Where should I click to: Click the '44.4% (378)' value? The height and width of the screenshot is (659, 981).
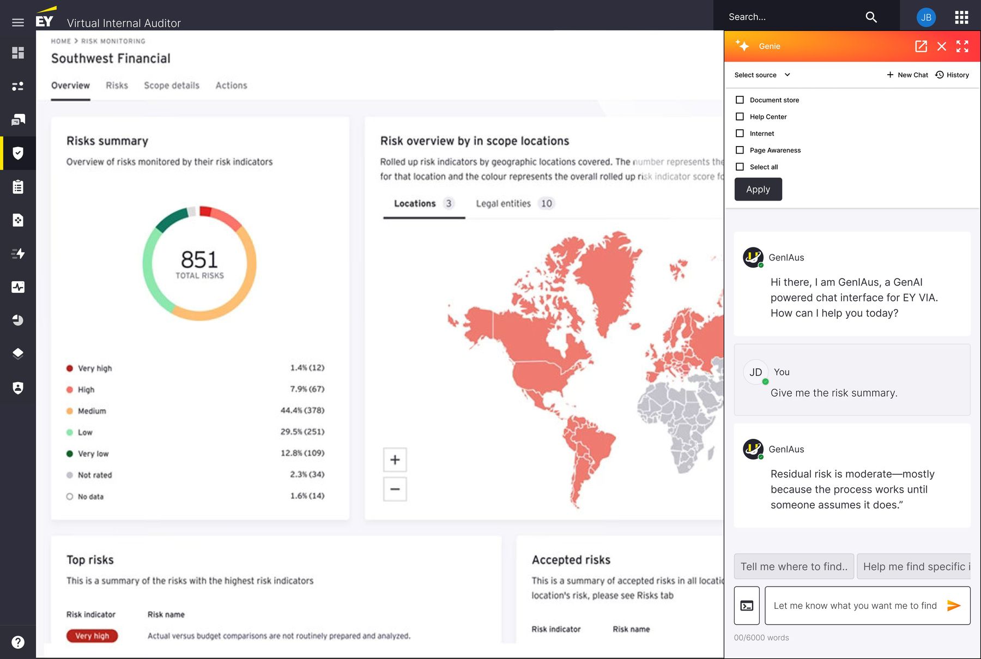point(302,410)
